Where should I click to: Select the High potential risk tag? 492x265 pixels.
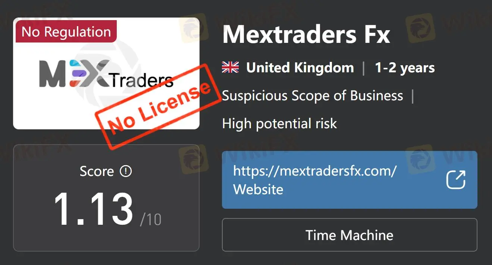tap(279, 123)
